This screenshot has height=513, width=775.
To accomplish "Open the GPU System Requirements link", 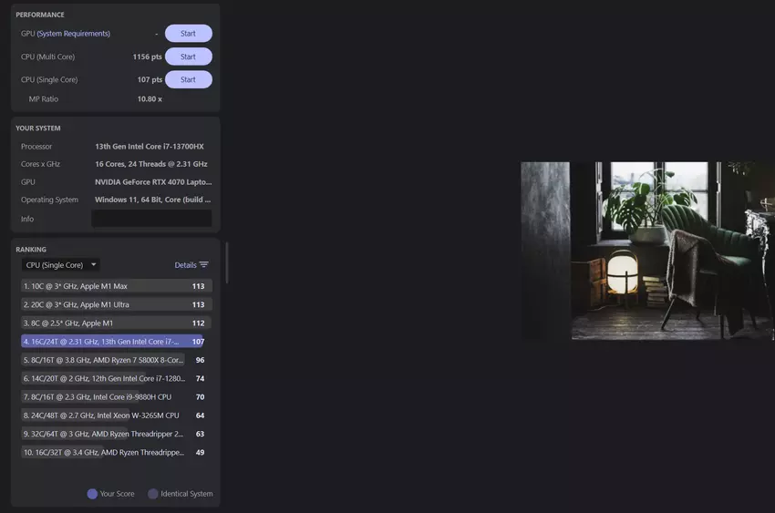I will click(73, 34).
